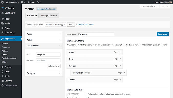Click the Posts pushpin icon

click(x=2, y=19)
